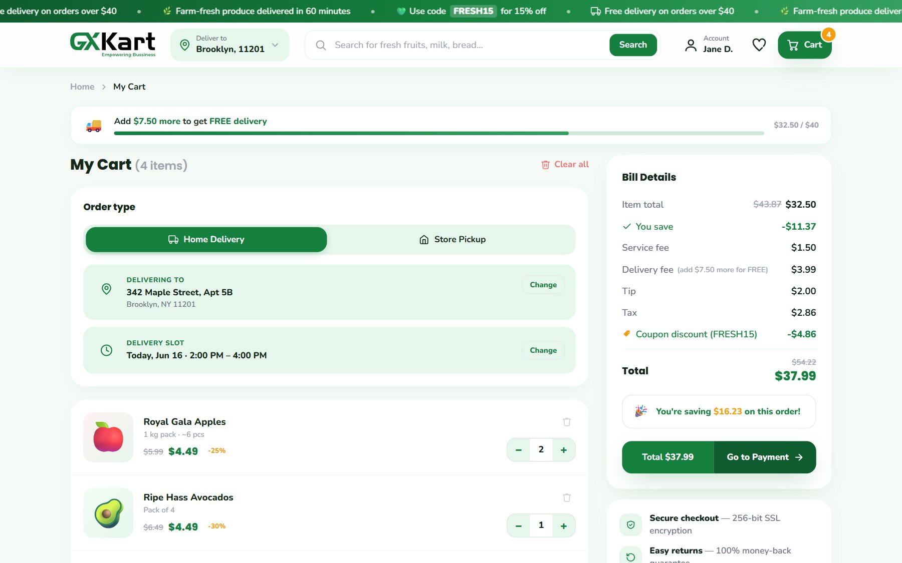Delete Royal Gala Apples with trash icon
Screen dimensions: 902x563
pos(567,422)
